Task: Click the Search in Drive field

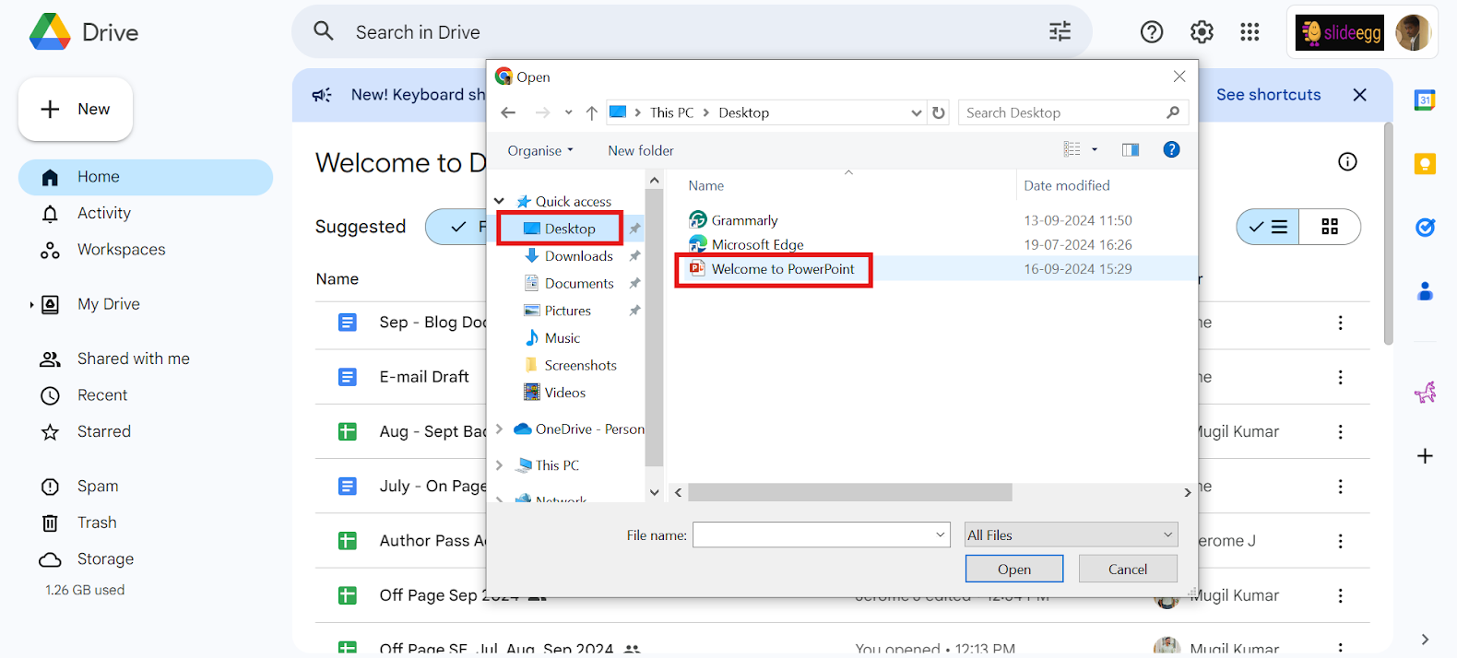Action: (x=692, y=32)
